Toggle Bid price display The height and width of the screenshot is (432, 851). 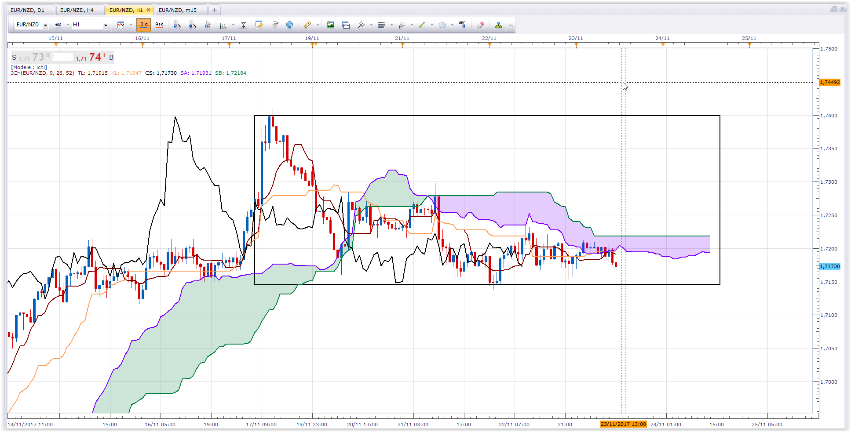click(x=144, y=25)
